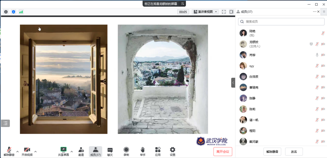Raise hand with the 举手 button
Image resolution: width=327 pixels, height=158 pixels.
(x=142, y=152)
